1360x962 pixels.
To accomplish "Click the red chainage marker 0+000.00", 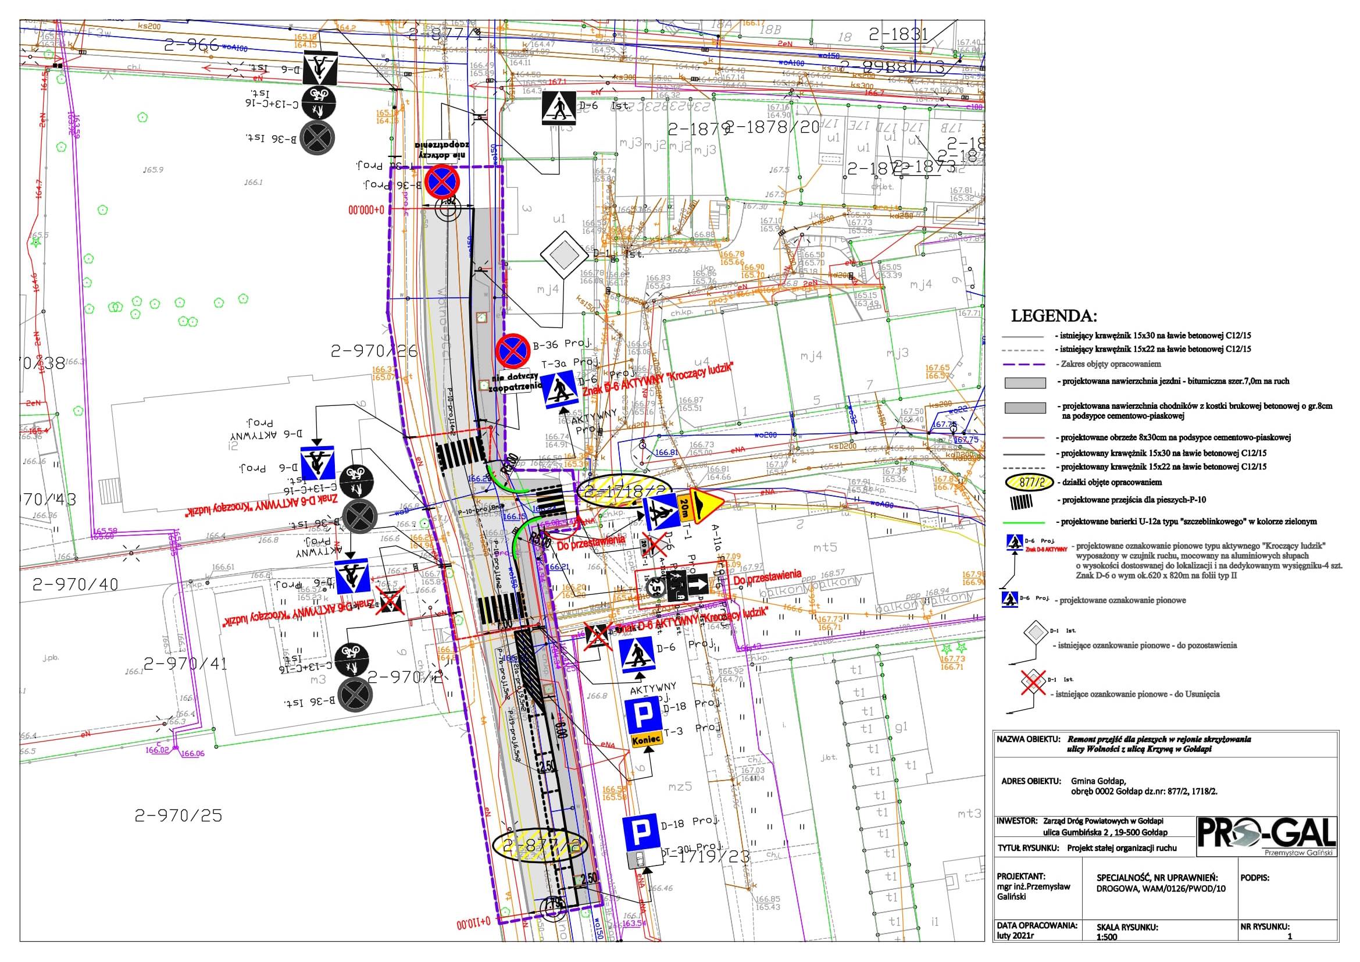I will (x=366, y=210).
